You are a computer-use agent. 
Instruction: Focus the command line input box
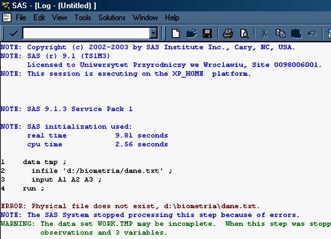(86, 33)
